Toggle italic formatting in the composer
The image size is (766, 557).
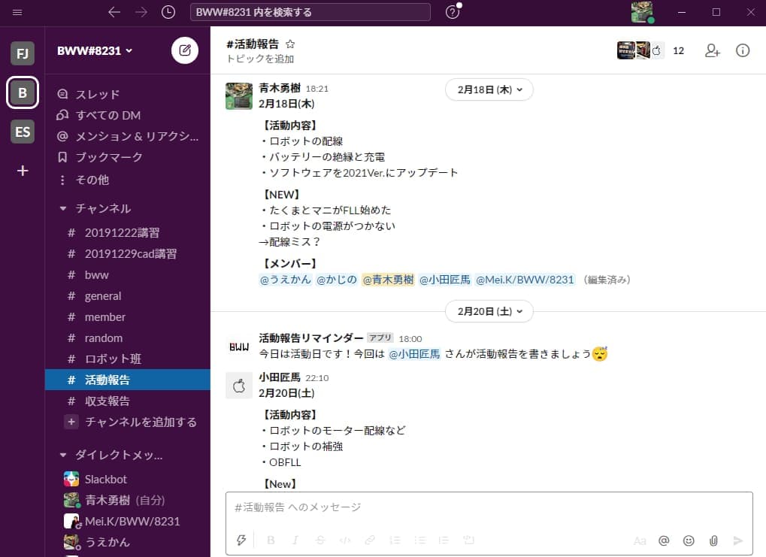[294, 540]
